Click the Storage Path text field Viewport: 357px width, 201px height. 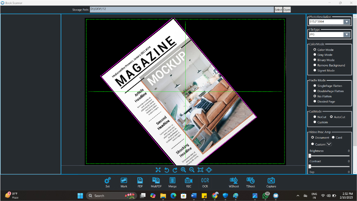(182, 10)
